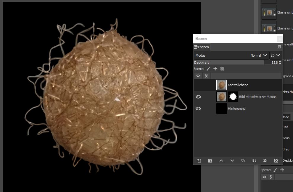The height and width of the screenshot is (192, 293).
Task: Hide the Hintergrund layer
Action: tap(198, 109)
